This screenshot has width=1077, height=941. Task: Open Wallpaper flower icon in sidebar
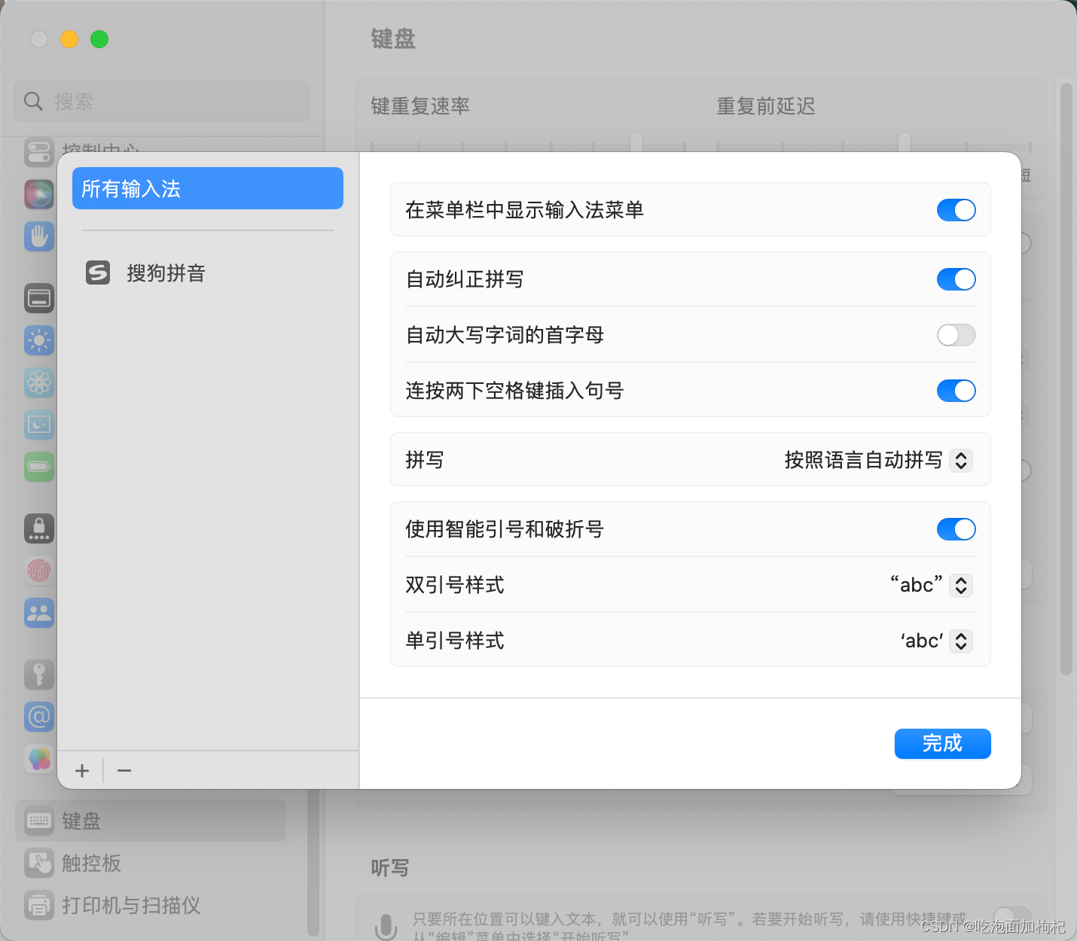tap(39, 382)
